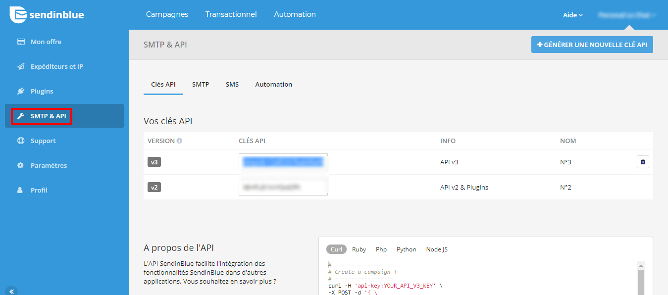This screenshot has width=668, height=295.
Task: Select the v2 API key field
Action: coord(283,187)
